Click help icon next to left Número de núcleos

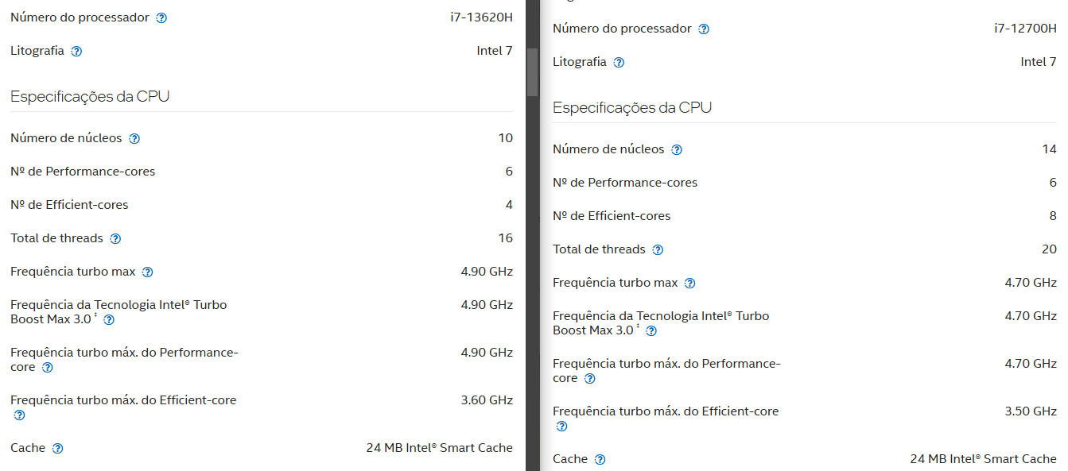pyautogui.click(x=134, y=139)
